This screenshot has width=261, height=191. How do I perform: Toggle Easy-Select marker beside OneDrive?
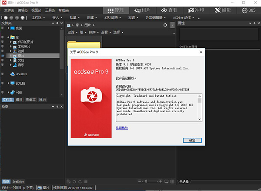pos(3,74)
